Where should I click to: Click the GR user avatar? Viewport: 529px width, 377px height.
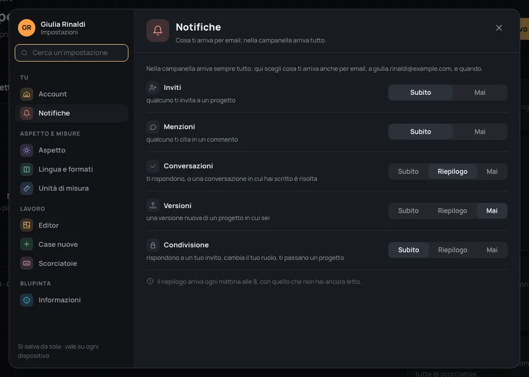27,28
